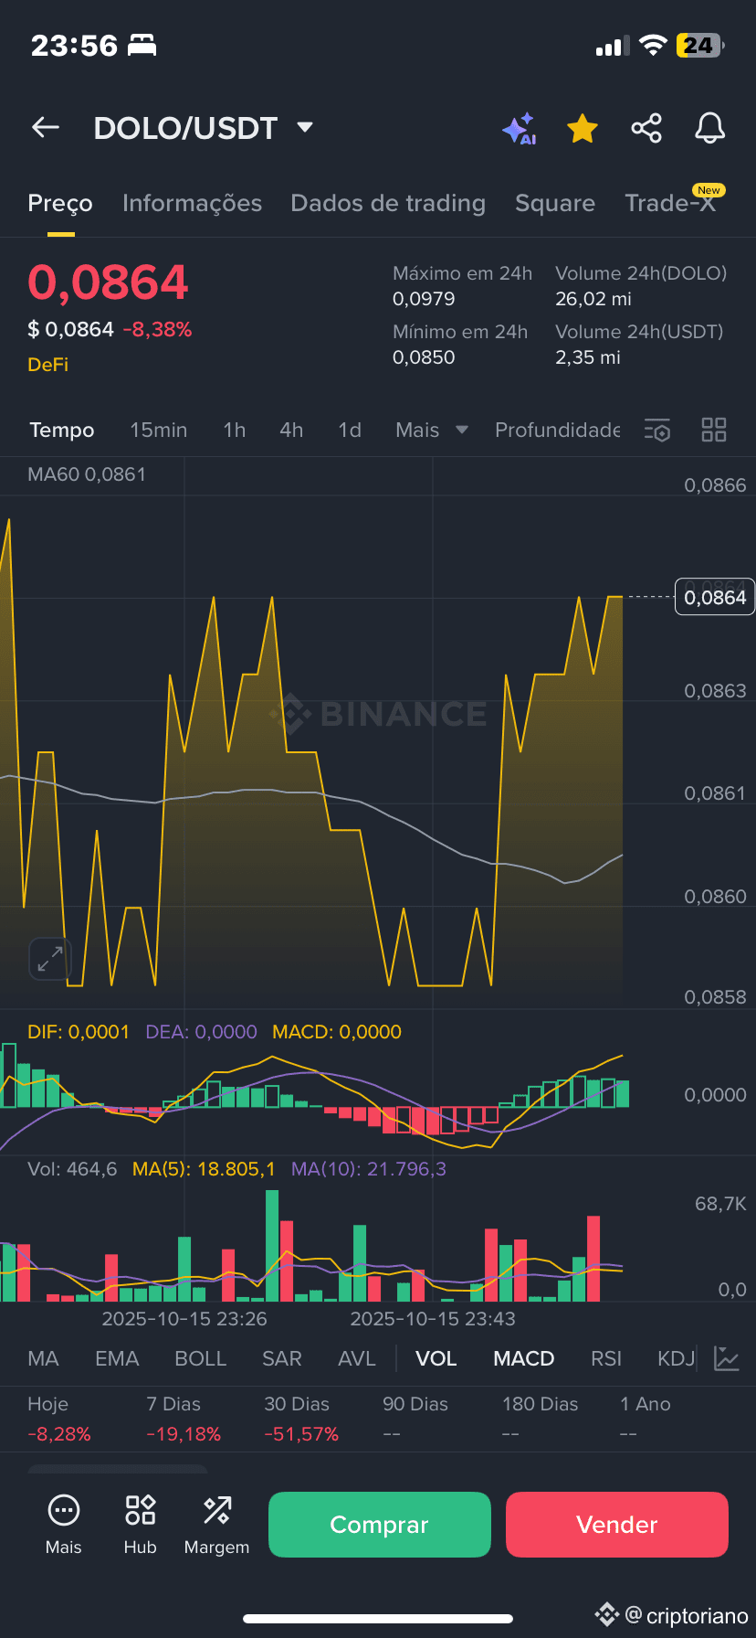Tap the MA60 0,0861 label
This screenshot has width=756, height=1638.
click(87, 474)
